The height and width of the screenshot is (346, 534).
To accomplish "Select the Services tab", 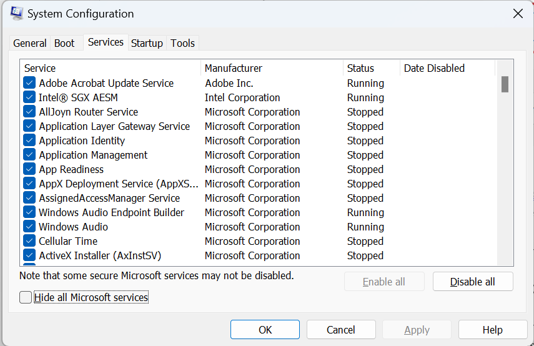I will tap(106, 42).
